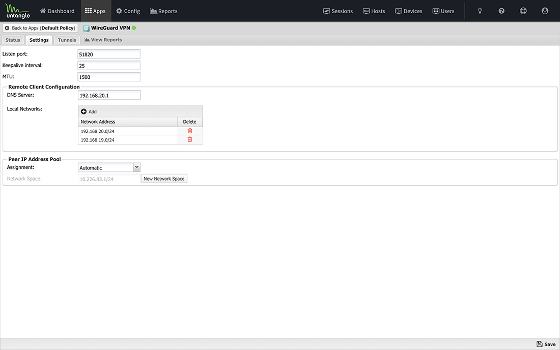Screen dimensions: 560x350
Task: Open the Config menu item
Action: [128, 11]
